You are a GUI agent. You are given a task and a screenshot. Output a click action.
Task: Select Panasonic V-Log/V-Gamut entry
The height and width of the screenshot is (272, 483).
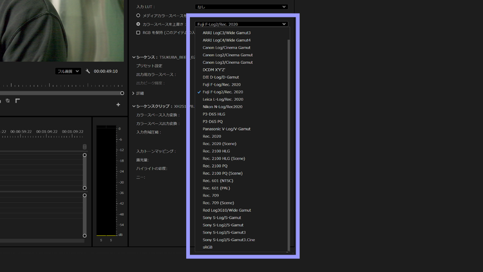click(x=227, y=129)
